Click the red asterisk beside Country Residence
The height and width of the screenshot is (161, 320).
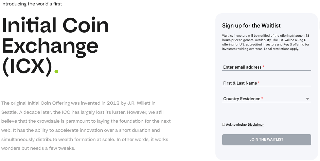click(262, 99)
